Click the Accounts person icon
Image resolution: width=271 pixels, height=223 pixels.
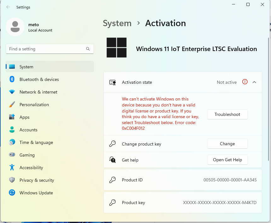(12, 129)
